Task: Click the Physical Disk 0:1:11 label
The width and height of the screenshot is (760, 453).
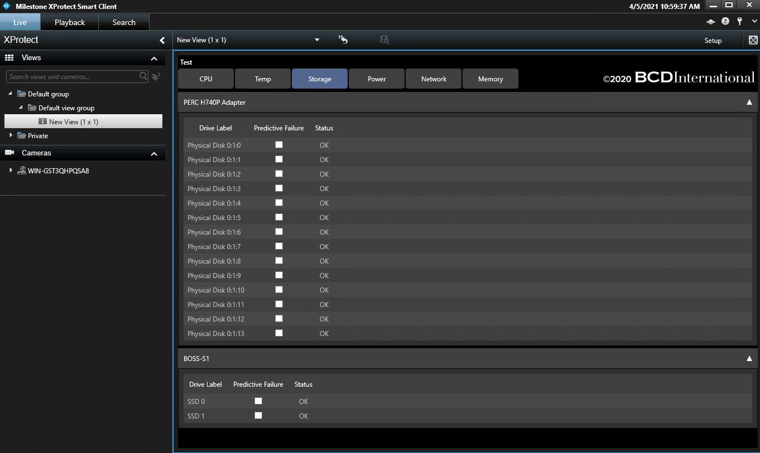Action: (216, 304)
